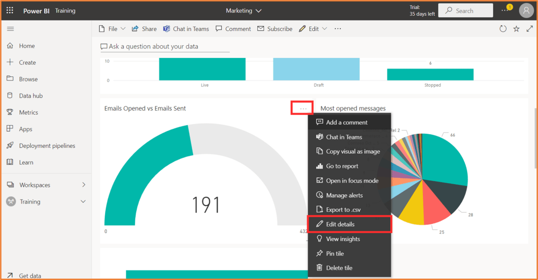Select Copy visual as image
The image size is (538, 280).
pyautogui.click(x=349, y=152)
